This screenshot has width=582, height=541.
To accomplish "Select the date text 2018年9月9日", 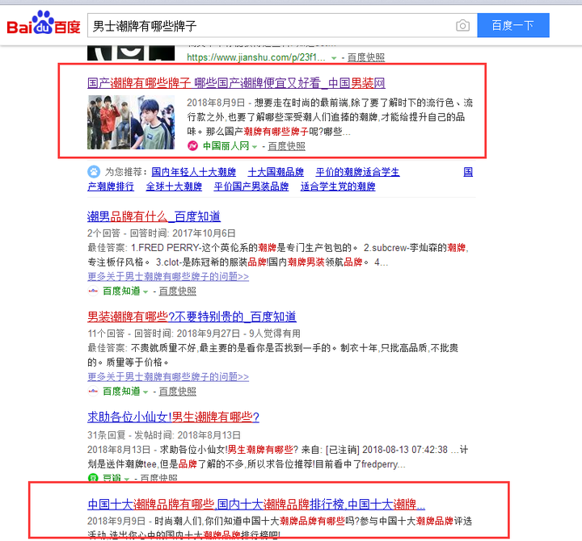I will 116,522.
